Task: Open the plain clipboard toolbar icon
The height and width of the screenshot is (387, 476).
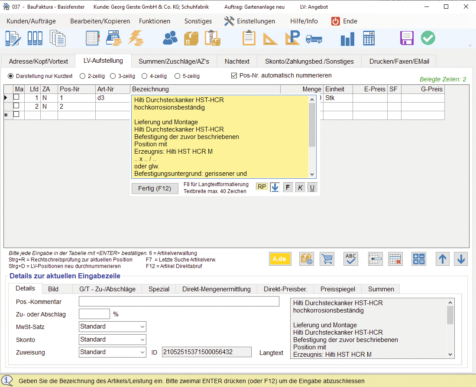Action: 249,38
